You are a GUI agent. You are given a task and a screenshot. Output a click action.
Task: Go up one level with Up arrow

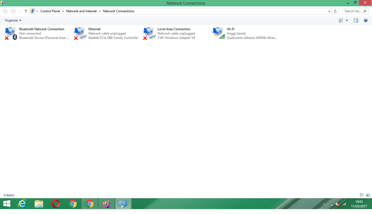coord(26,11)
